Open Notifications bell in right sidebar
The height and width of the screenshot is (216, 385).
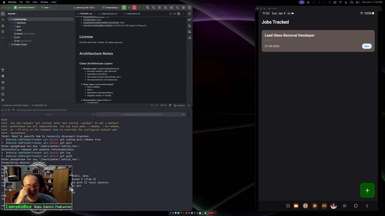tap(189, 13)
